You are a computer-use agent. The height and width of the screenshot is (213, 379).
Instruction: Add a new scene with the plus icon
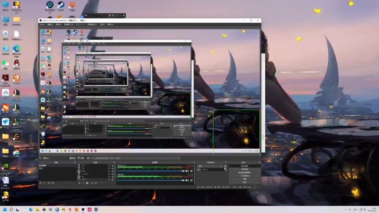(40, 183)
